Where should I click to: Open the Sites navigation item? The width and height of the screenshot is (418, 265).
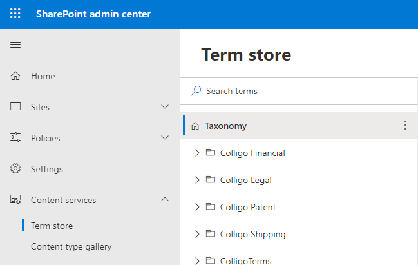pyautogui.click(x=40, y=107)
